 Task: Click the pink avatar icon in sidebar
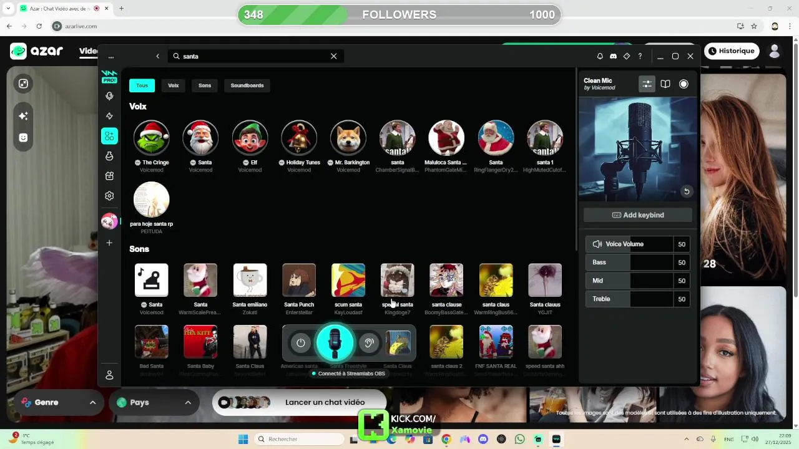tap(109, 221)
